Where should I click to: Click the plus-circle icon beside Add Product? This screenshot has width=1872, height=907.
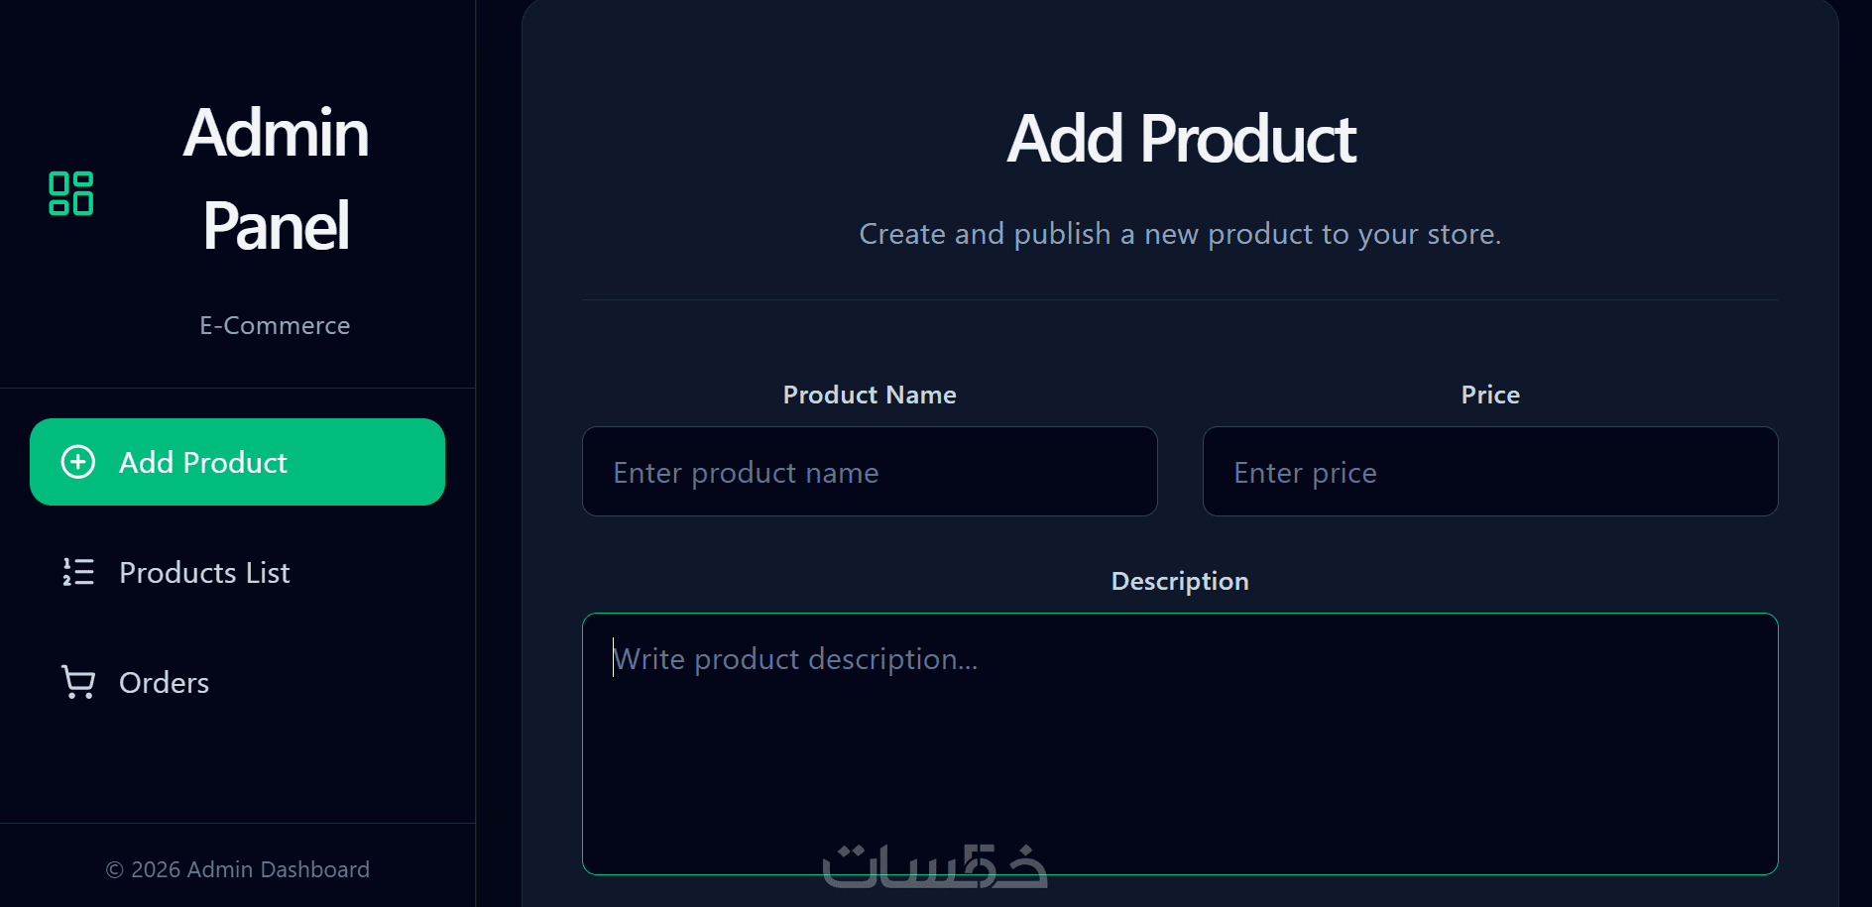pos(78,462)
